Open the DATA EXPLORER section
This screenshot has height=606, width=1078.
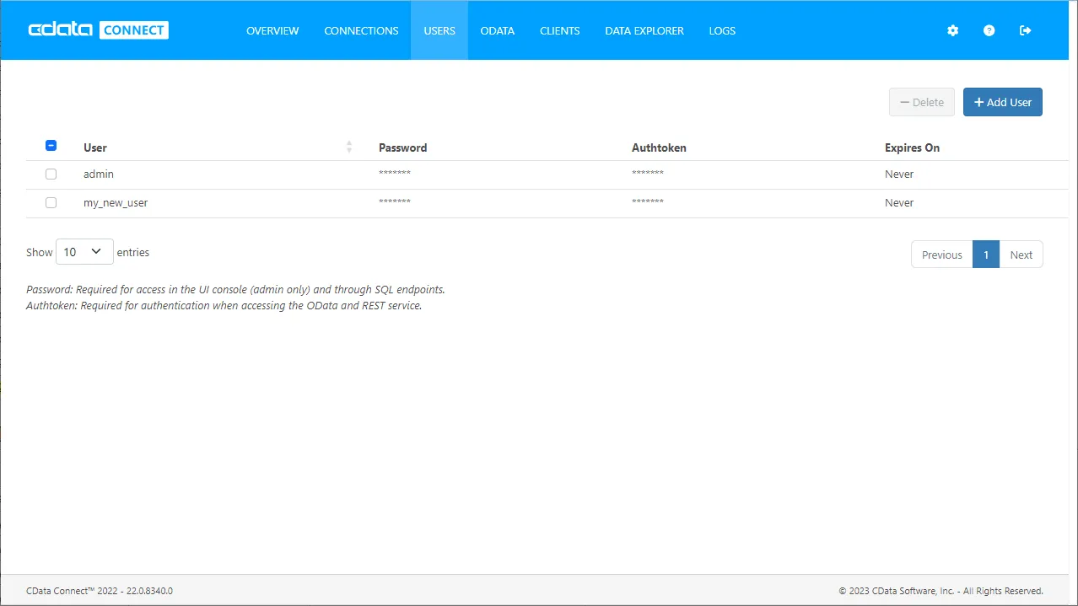[x=644, y=30]
